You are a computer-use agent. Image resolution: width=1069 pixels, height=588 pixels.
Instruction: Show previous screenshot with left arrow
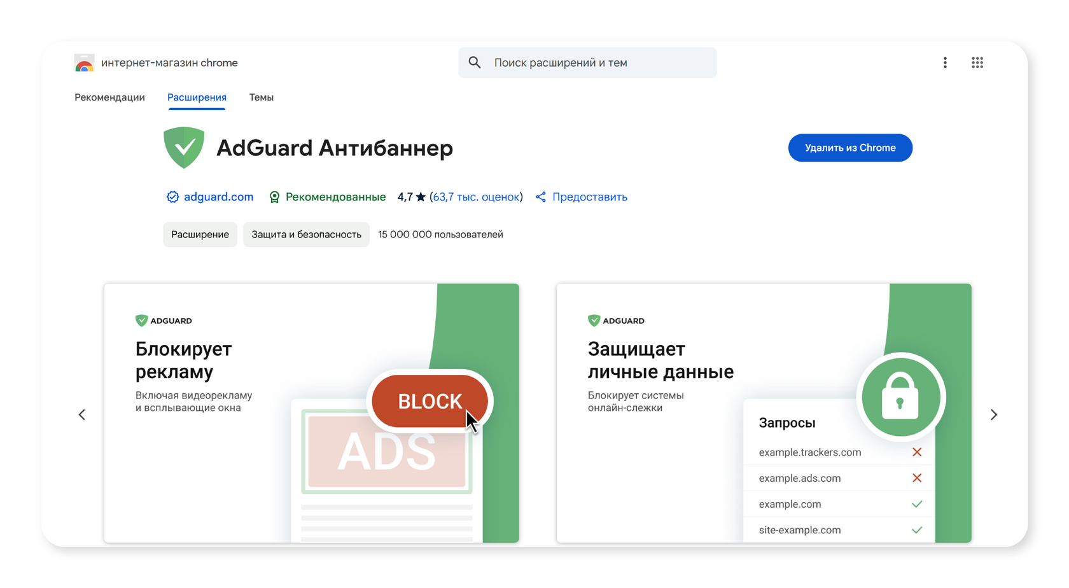(82, 415)
